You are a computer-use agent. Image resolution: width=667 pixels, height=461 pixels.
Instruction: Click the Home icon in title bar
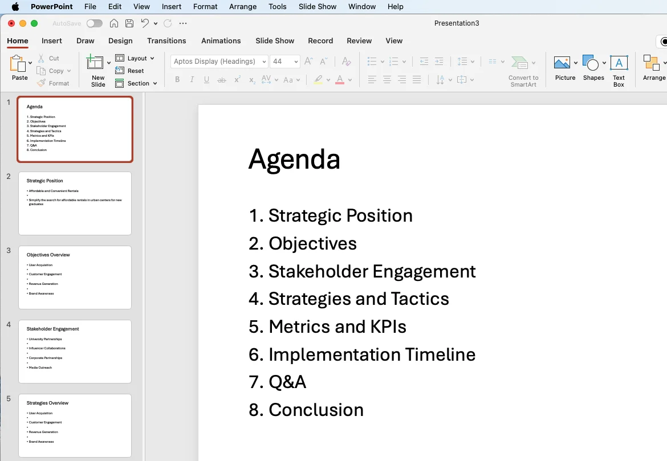(114, 23)
